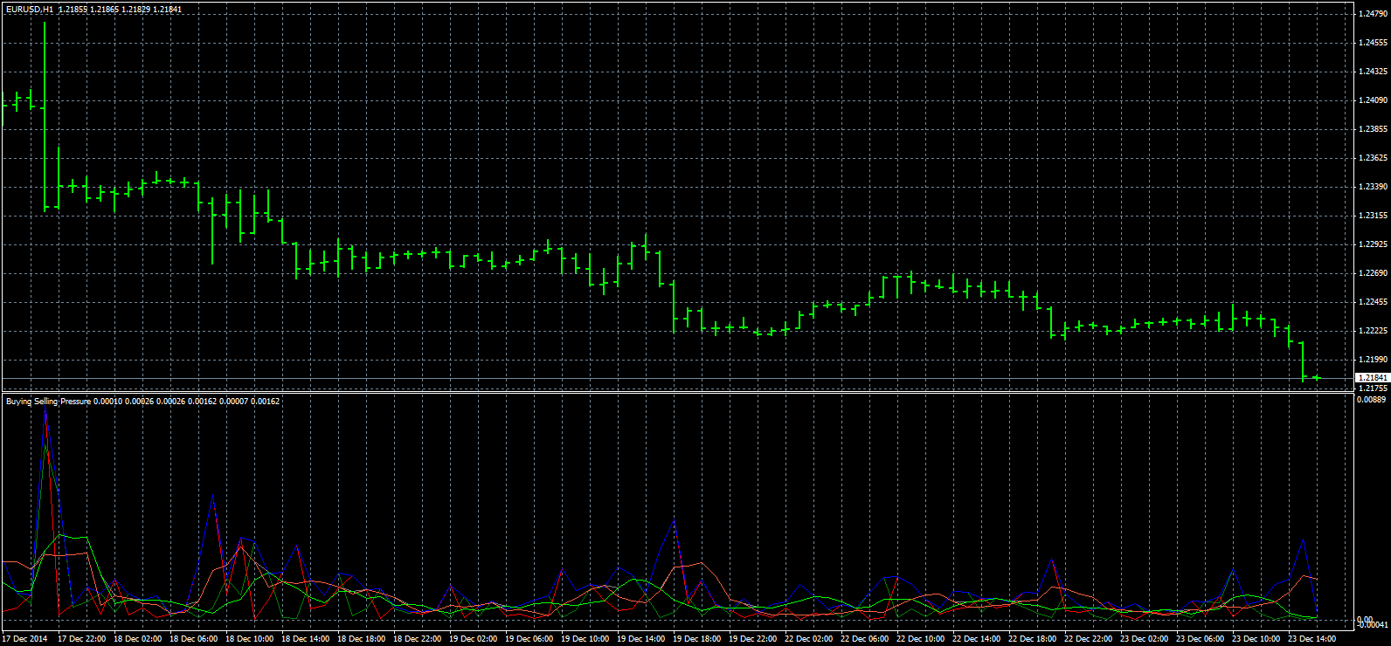Click the 23 Dec 14:00 time label
Image resolution: width=1391 pixels, height=646 pixels.
pos(1312,639)
